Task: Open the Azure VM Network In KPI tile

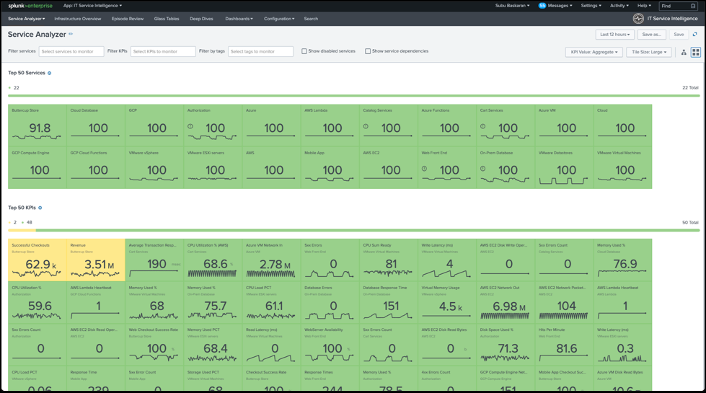Action: pyautogui.click(x=271, y=260)
